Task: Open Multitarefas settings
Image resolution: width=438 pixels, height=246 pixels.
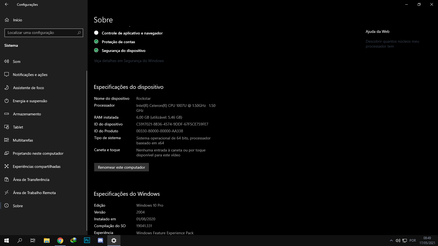Action: [x=44, y=140]
